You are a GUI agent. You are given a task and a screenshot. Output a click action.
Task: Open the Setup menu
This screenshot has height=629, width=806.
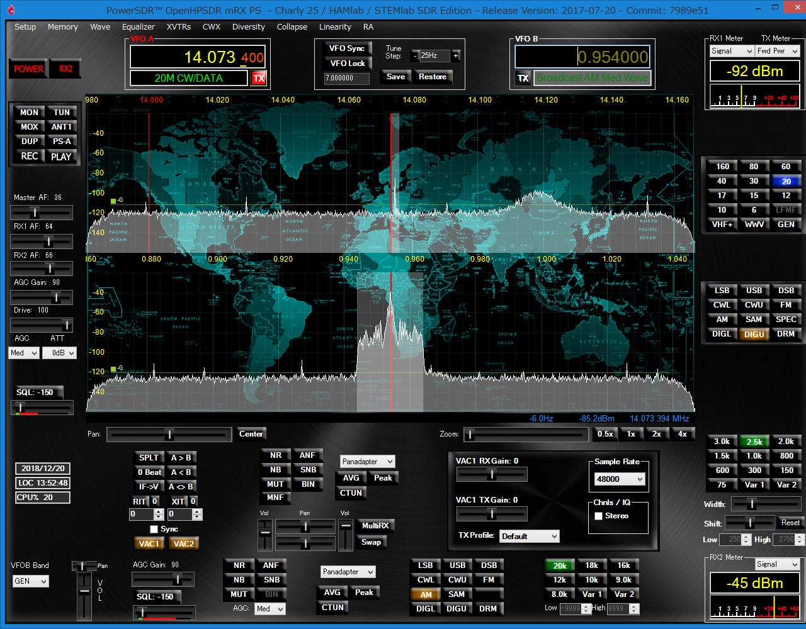tap(25, 27)
